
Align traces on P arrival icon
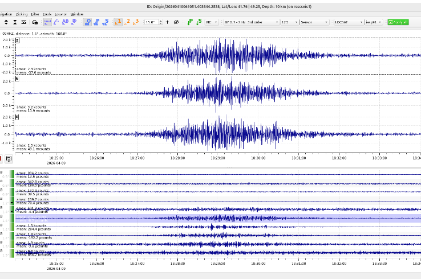pyautogui.click(x=96, y=22)
